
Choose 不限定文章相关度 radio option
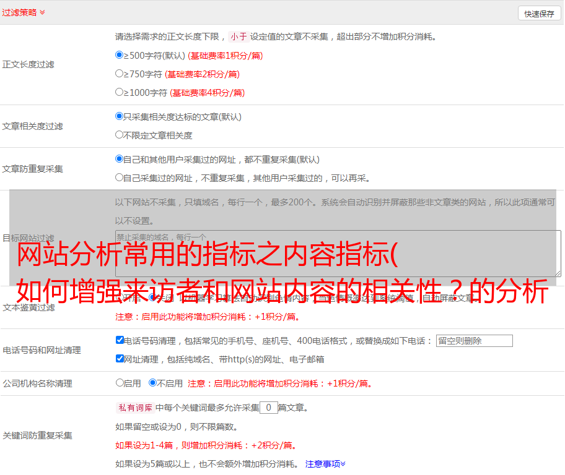119,135
